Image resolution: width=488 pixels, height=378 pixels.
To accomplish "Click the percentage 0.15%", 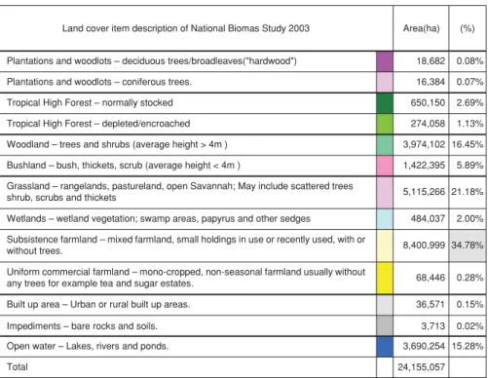I will pos(469,304).
